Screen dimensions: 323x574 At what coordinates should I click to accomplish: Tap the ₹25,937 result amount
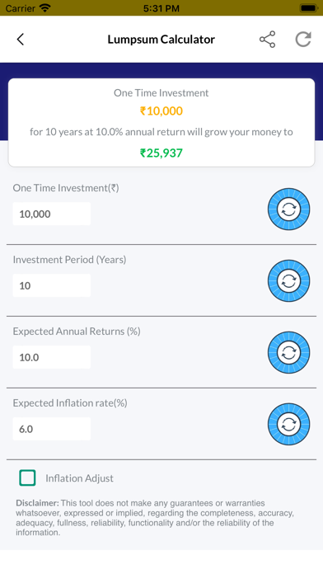click(x=161, y=153)
